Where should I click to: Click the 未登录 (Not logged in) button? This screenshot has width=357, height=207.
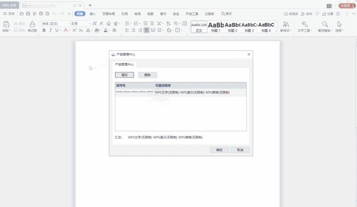point(347,6)
